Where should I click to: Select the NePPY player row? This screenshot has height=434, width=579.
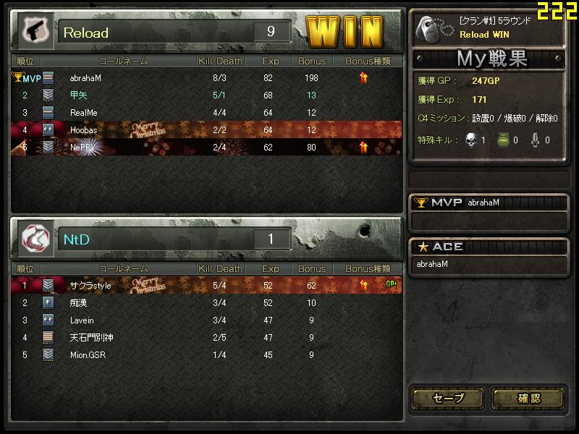click(x=206, y=148)
